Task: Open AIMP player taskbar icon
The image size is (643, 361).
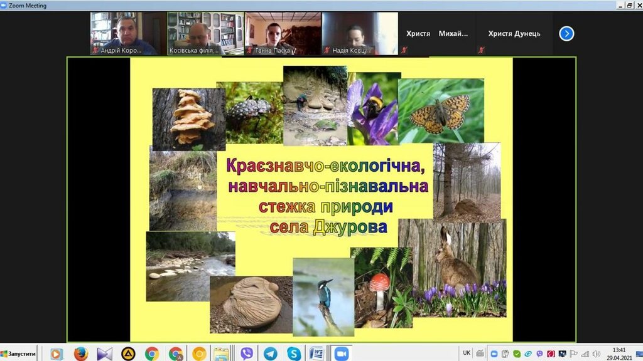Action: [x=128, y=354]
